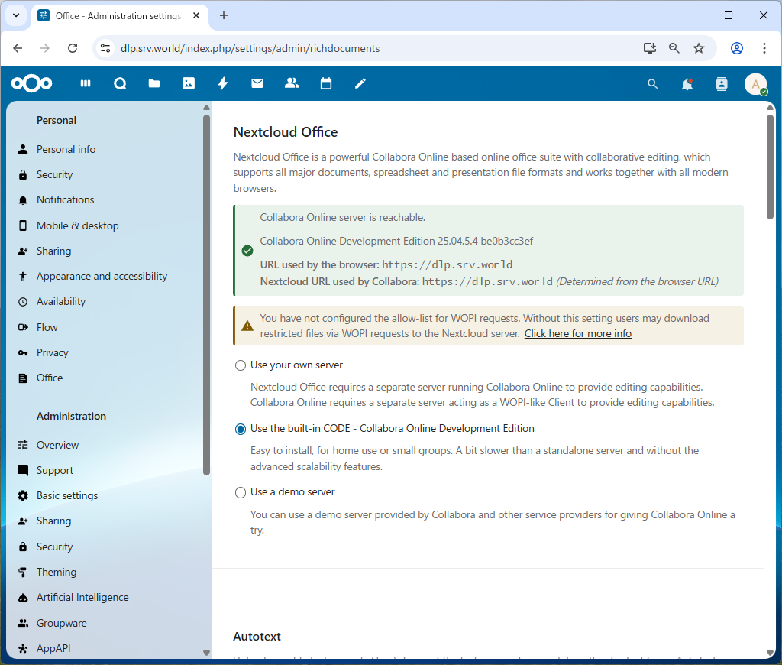
Task: Open Chrome's three-dot menu
Action: [764, 48]
